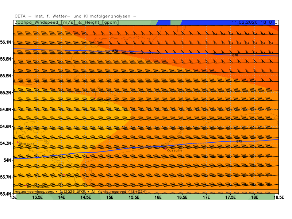The width and height of the screenshot is (292, 219).
Task: Click the 875 height contour label
Action: coord(239,141)
